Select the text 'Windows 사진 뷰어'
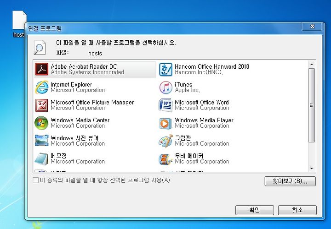 tap(74, 138)
